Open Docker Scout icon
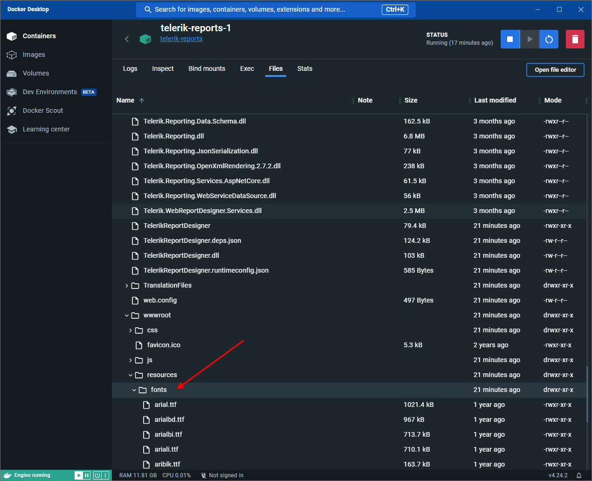Image resolution: width=592 pixels, height=481 pixels. (x=12, y=111)
